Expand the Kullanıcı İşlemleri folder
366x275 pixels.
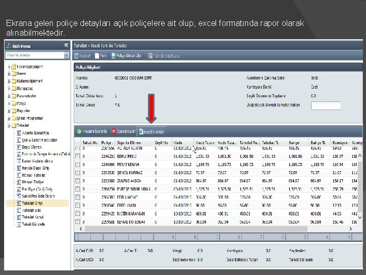click(x=9, y=81)
